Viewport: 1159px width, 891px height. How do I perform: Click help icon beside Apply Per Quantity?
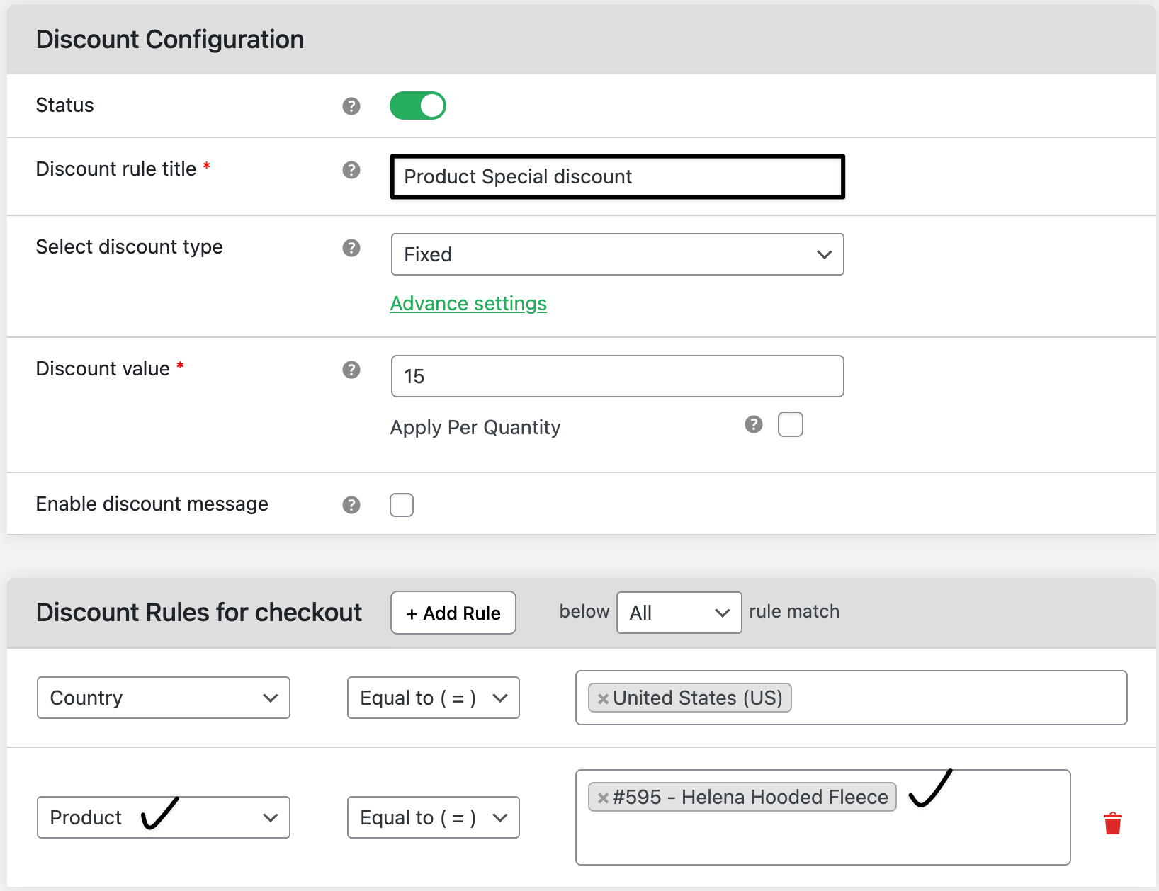click(754, 424)
